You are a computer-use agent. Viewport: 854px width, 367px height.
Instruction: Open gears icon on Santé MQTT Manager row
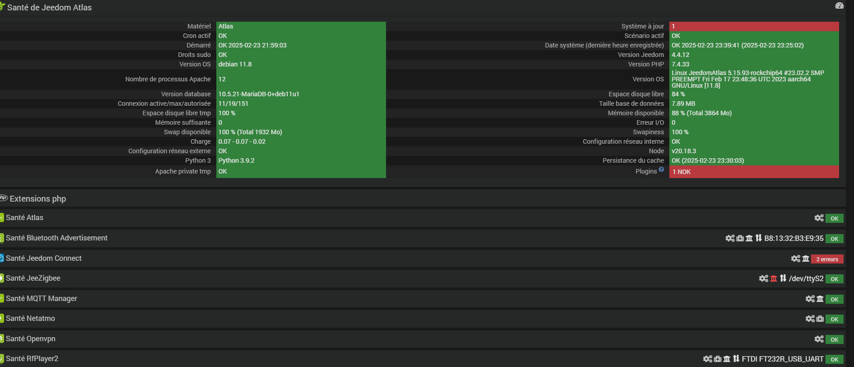[x=810, y=299]
